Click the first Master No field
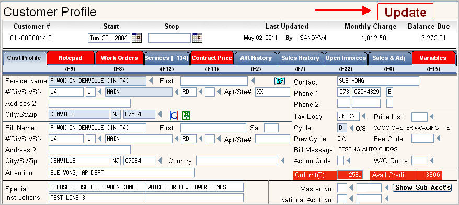The image size is (459, 205). (x=342, y=188)
